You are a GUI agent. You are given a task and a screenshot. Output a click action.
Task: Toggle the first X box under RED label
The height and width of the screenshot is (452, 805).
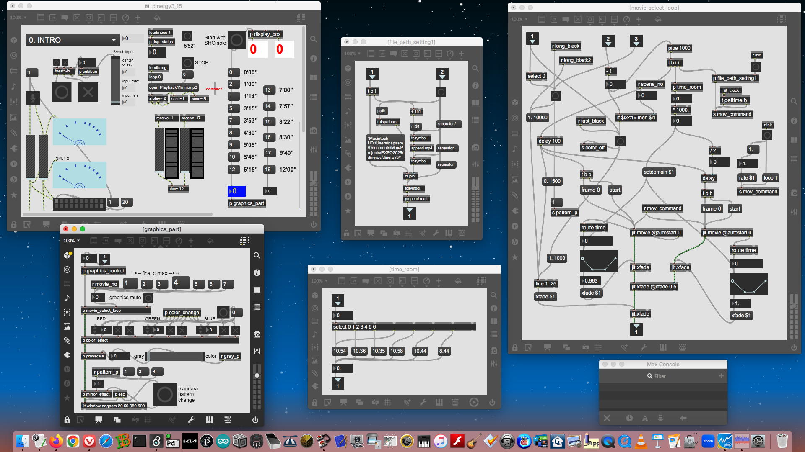coord(118,330)
